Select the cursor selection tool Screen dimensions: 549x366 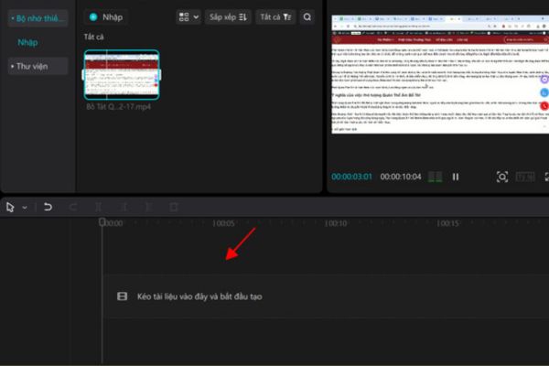(10, 207)
